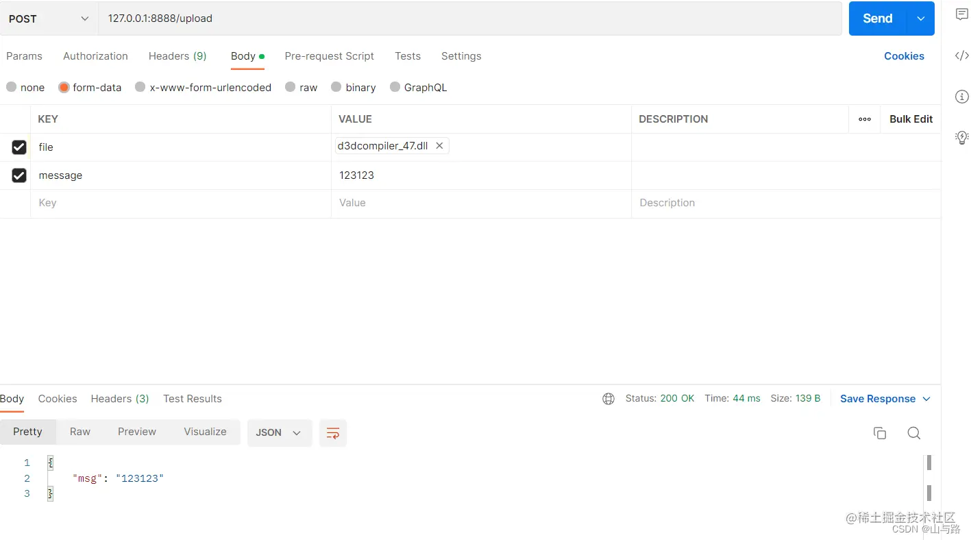Open the POST method dropdown
The width and height of the screenshot is (971, 540).
click(49, 19)
